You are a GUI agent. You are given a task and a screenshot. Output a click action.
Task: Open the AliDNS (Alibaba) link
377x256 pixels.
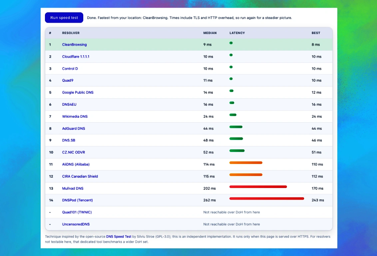point(76,164)
